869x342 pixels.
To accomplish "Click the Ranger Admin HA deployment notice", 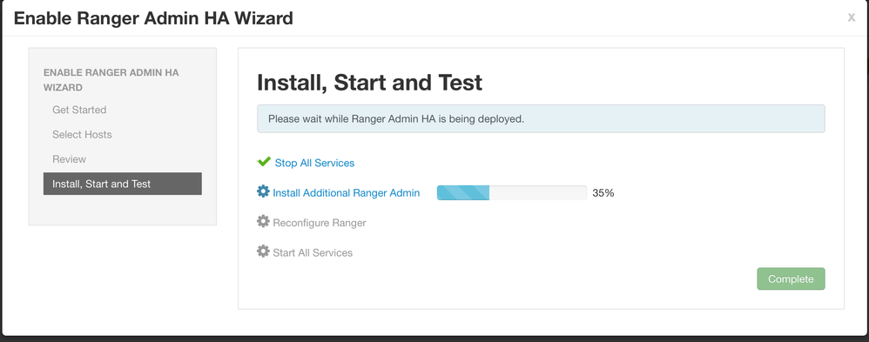I will pos(541,118).
